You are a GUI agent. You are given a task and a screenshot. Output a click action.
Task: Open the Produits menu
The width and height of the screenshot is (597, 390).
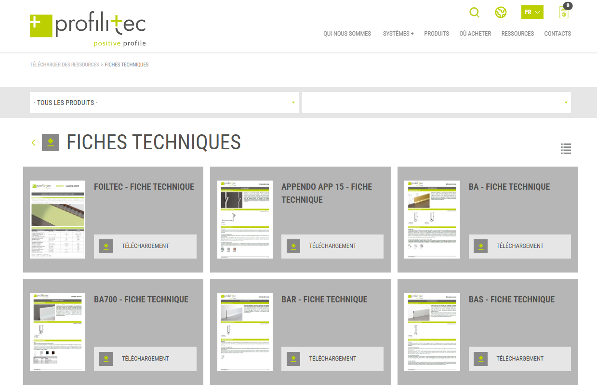point(436,34)
